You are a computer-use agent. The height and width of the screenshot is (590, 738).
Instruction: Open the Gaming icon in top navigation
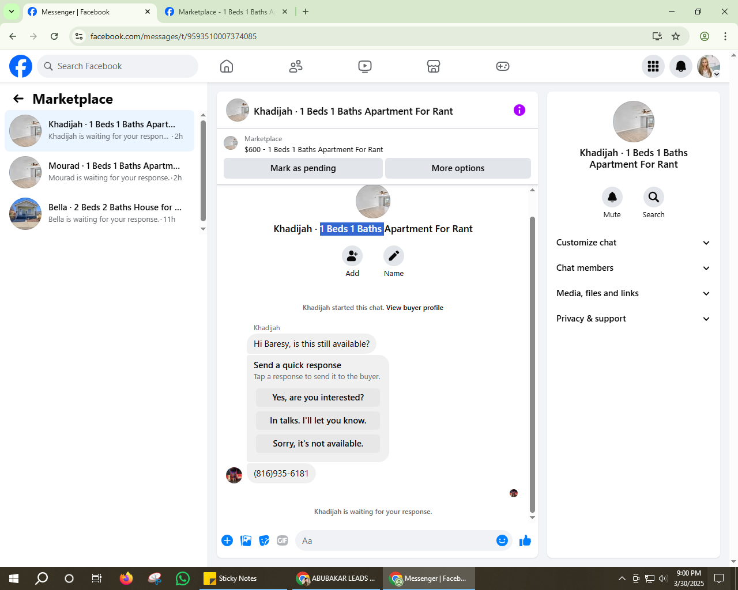click(x=503, y=66)
